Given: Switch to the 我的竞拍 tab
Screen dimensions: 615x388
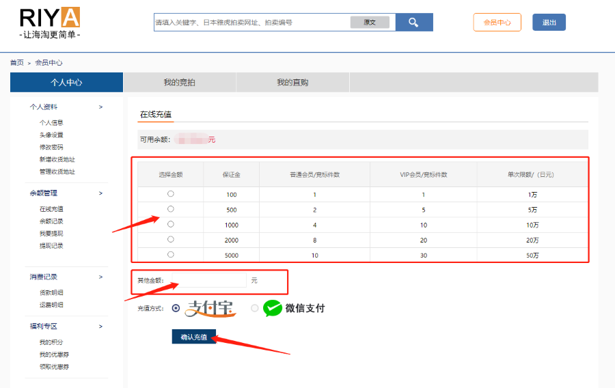Looking at the screenshot, I should coord(179,83).
